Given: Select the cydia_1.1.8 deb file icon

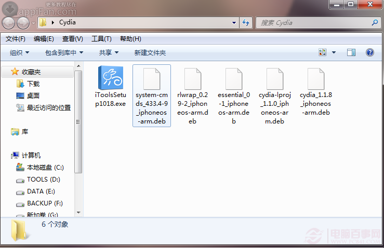Looking at the screenshot, I should (316, 79).
